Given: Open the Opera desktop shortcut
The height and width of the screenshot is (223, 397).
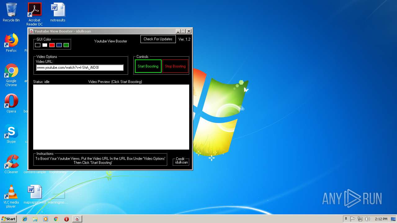Looking at the screenshot, I should 11,103.
